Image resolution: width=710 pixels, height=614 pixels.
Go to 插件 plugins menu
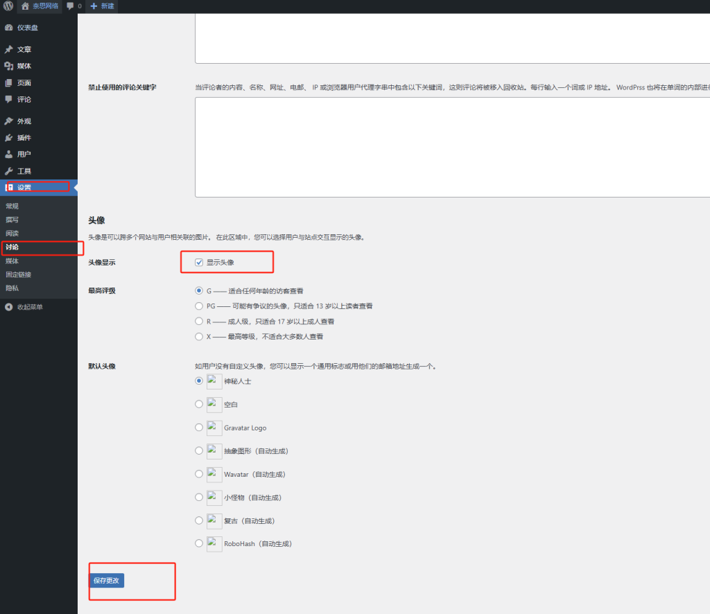click(x=24, y=138)
